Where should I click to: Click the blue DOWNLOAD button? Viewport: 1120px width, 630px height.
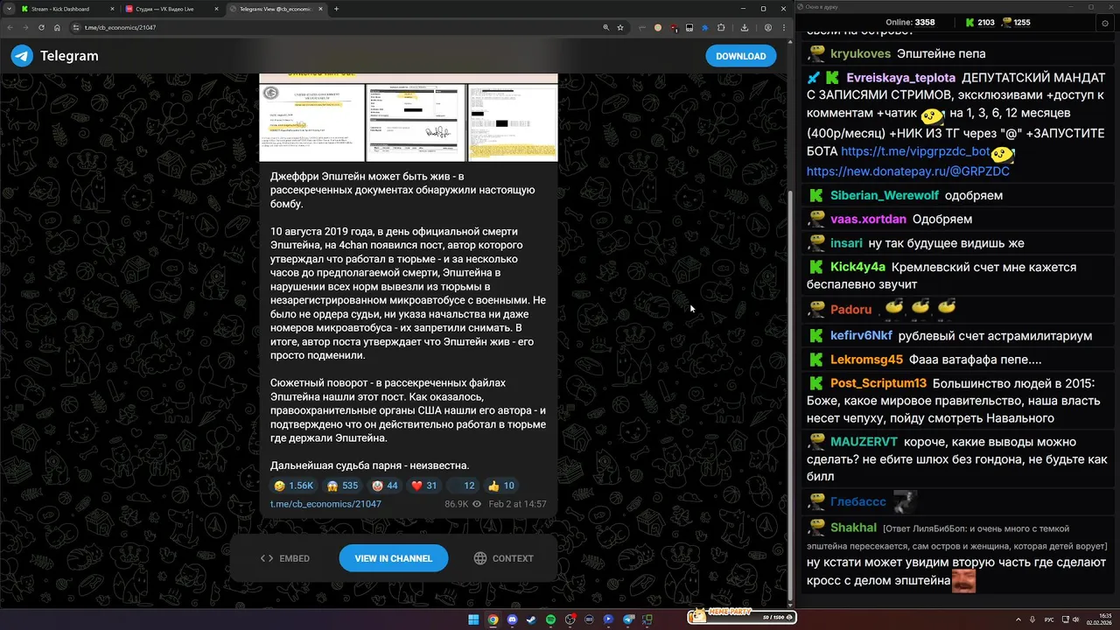pyautogui.click(x=740, y=56)
